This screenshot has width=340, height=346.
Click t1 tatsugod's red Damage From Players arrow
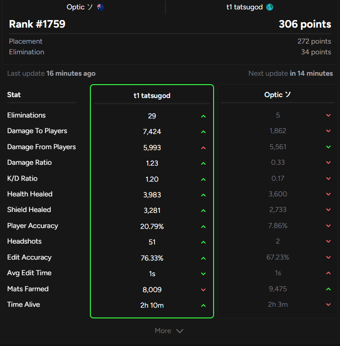point(203,148)
